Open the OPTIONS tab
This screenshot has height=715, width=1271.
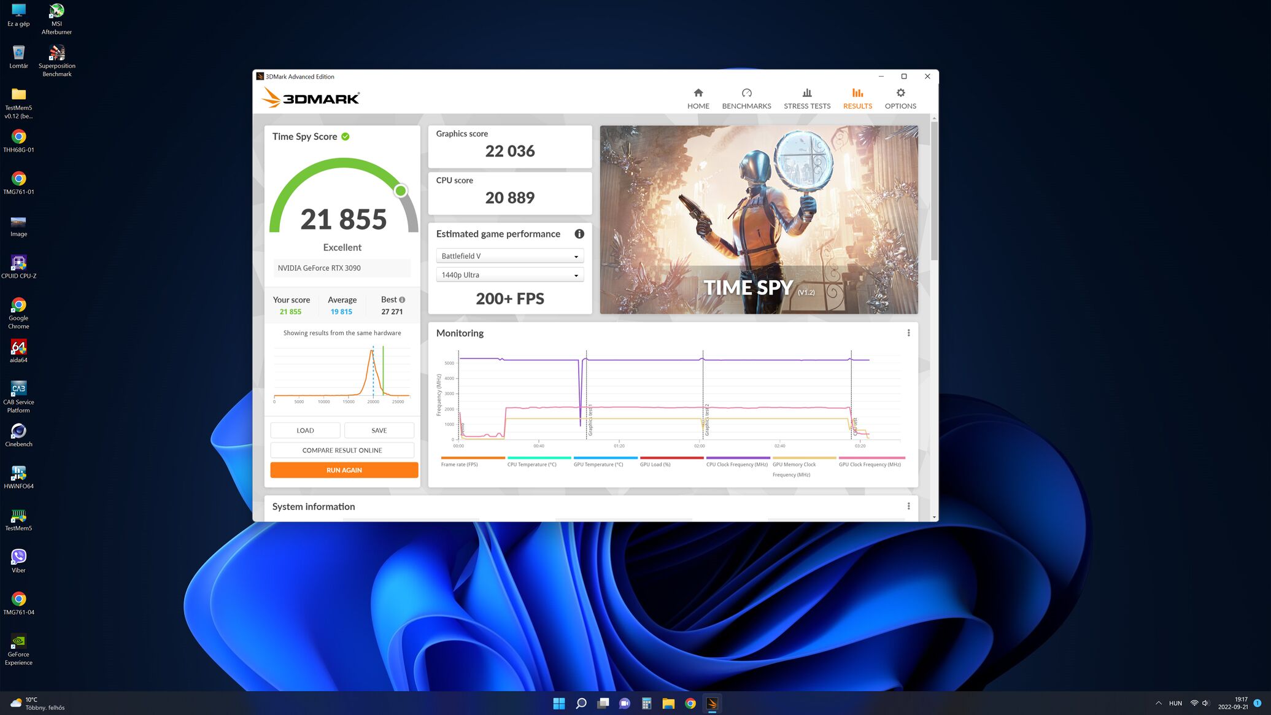(900, 99)
